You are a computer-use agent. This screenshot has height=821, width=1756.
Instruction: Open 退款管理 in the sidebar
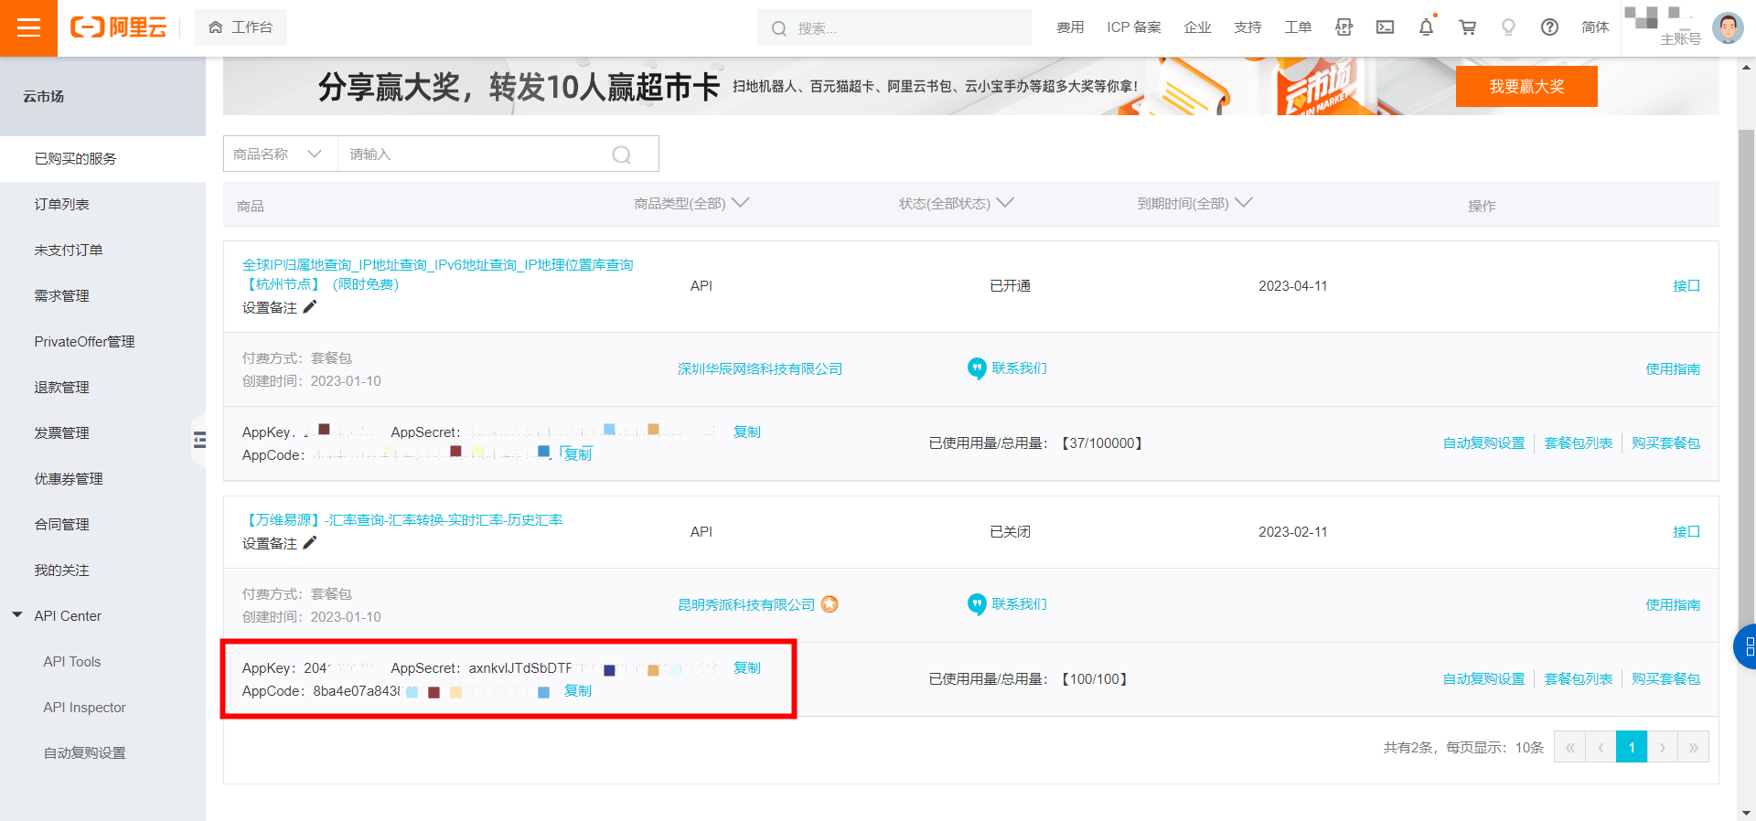pos(102,388)
